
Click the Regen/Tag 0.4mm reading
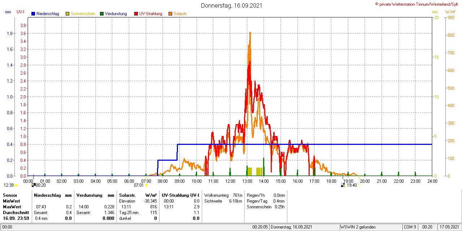tap(266, 201)
